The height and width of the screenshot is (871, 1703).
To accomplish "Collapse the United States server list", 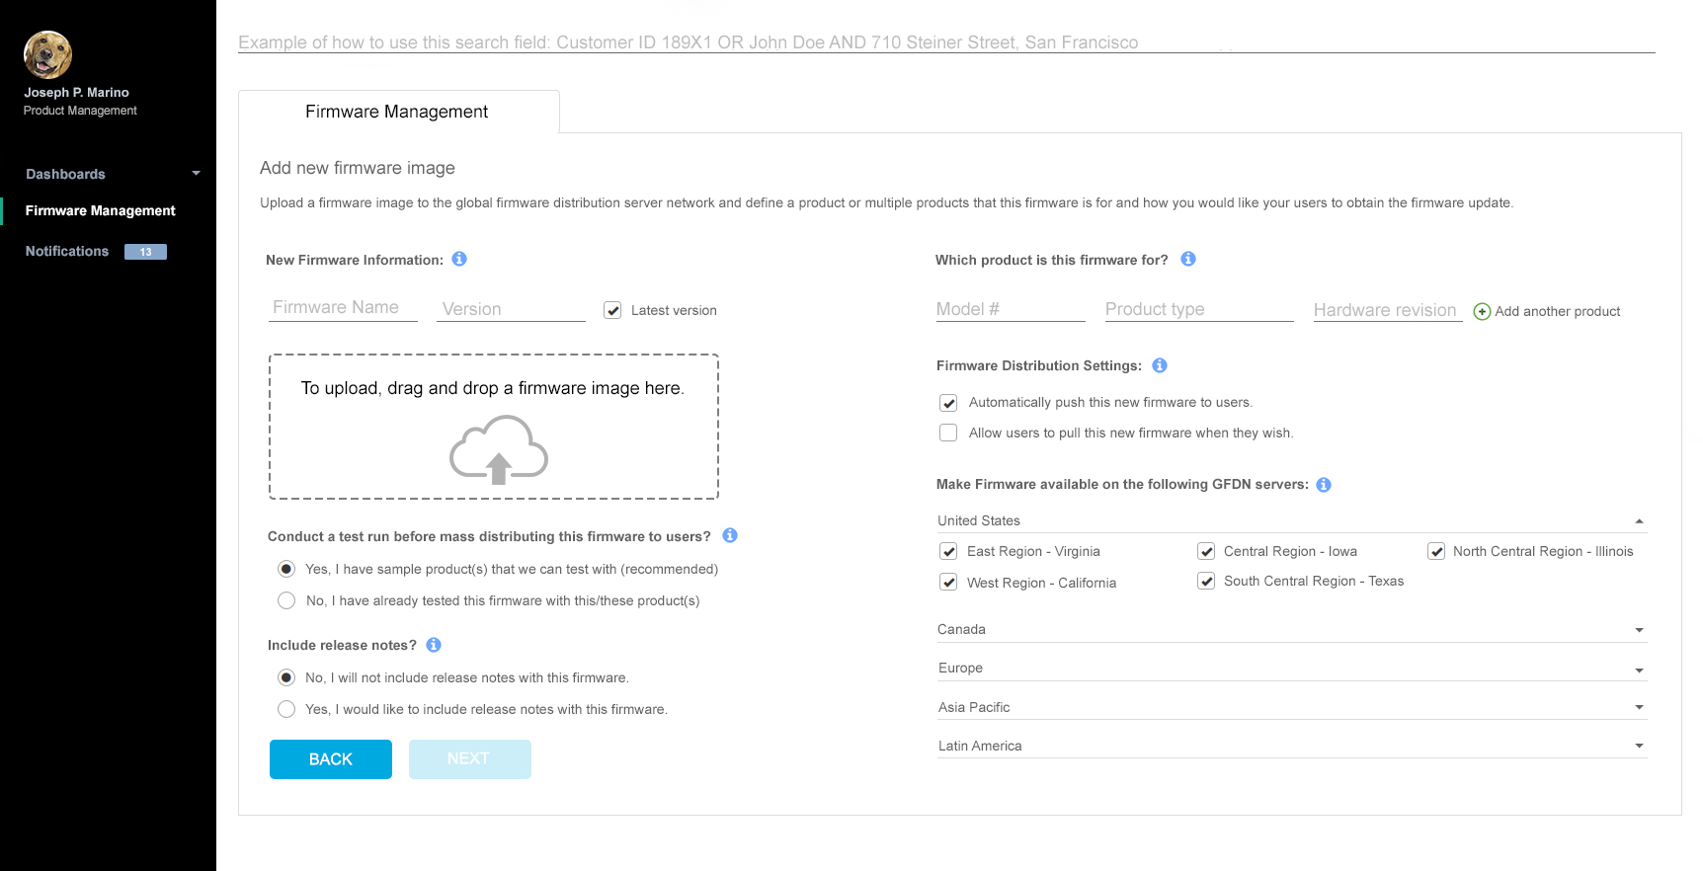I will 1639,521.
